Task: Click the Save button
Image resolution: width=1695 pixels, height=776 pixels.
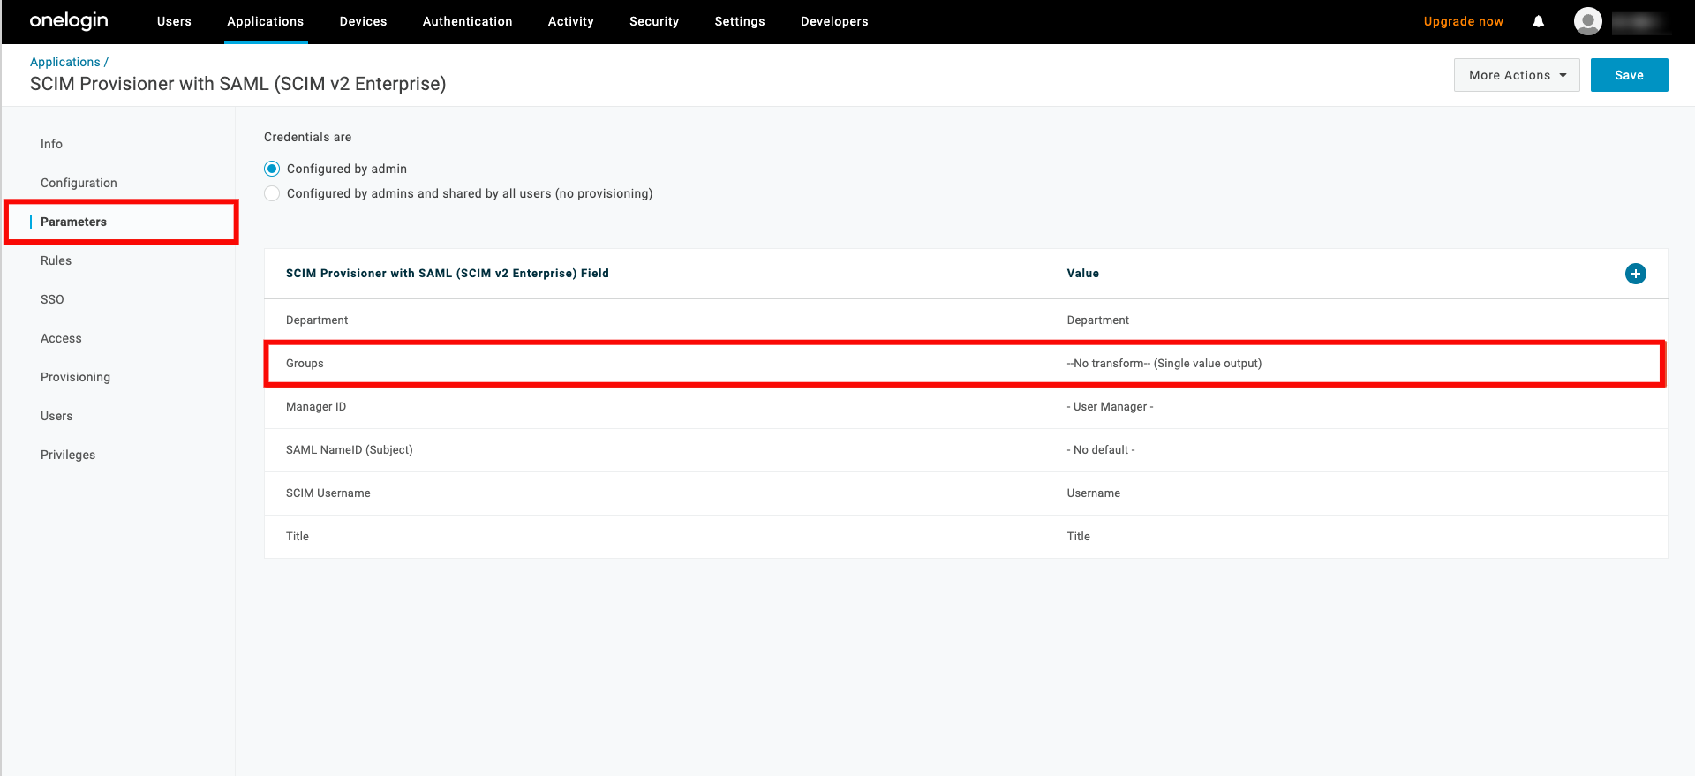Action: [1629, 75]
